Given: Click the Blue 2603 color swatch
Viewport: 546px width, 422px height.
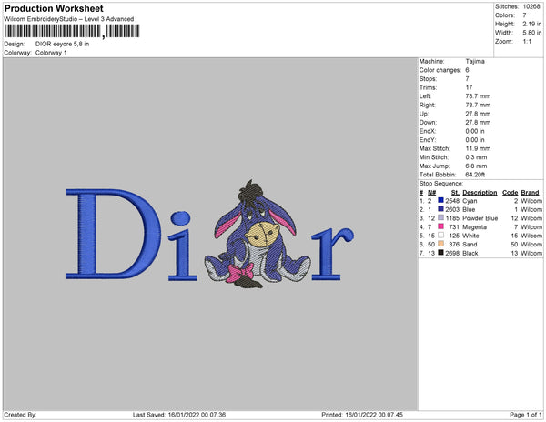Looking at the screenshot, I should click(440, 209).
